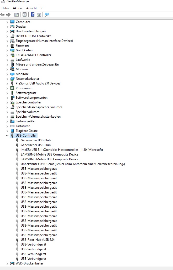Click the Eingabegeräte HID icon
The width and height of the screenshot is (173, 270).
click(x=12, y=41)
